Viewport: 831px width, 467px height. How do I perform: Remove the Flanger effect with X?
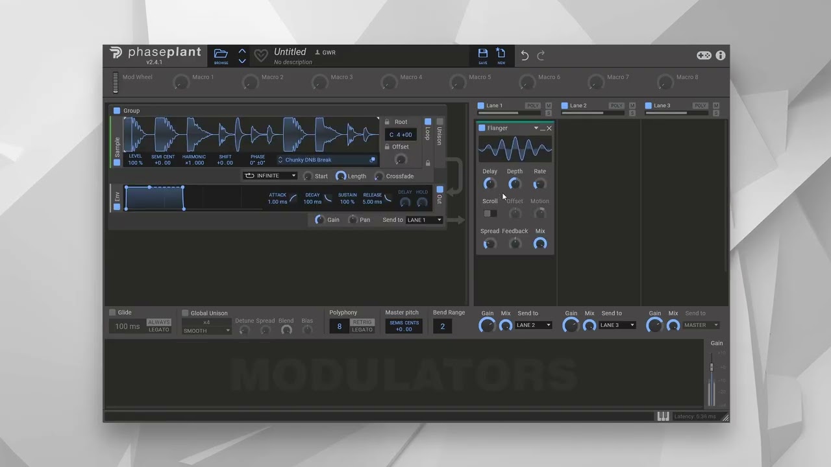[549, 128]
